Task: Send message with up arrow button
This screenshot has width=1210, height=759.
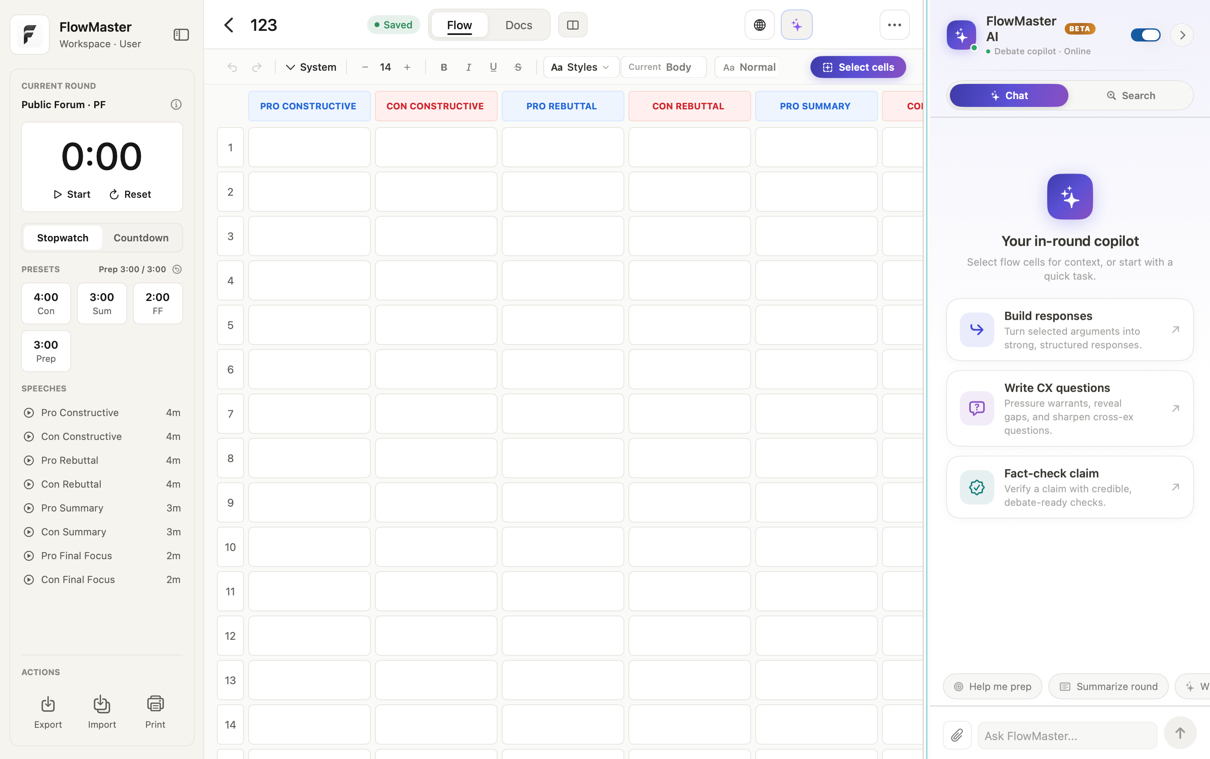Action: tap(1180, 734)
